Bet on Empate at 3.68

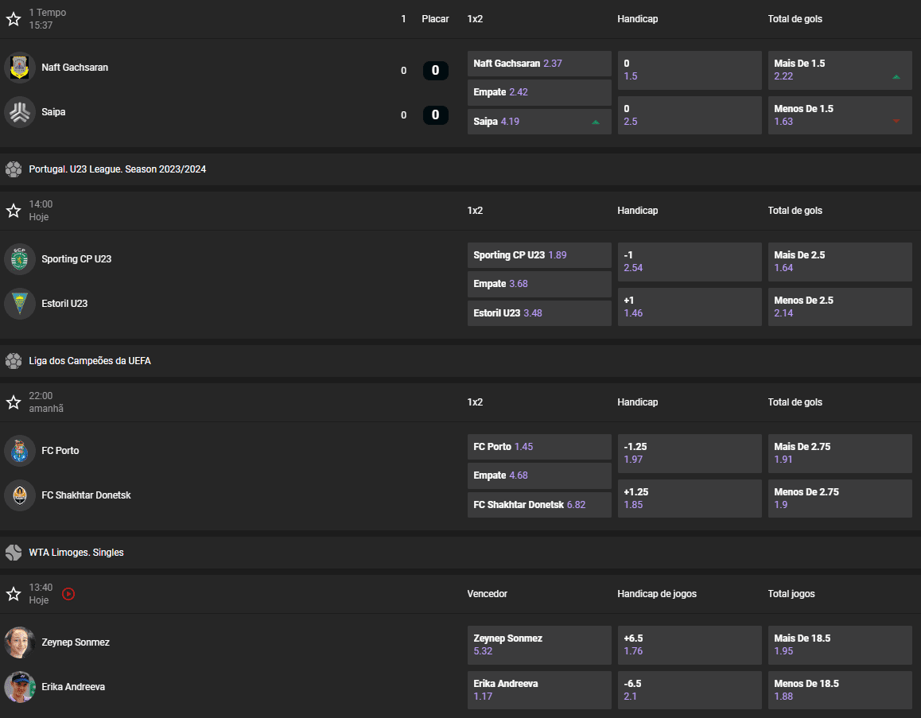tap(539, 284)
